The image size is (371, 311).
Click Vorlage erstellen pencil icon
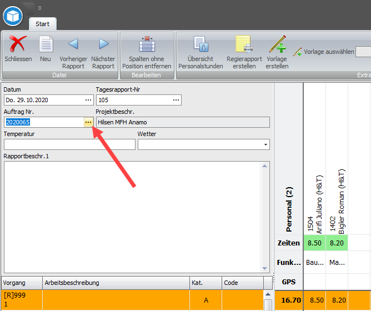pos(277,44)
